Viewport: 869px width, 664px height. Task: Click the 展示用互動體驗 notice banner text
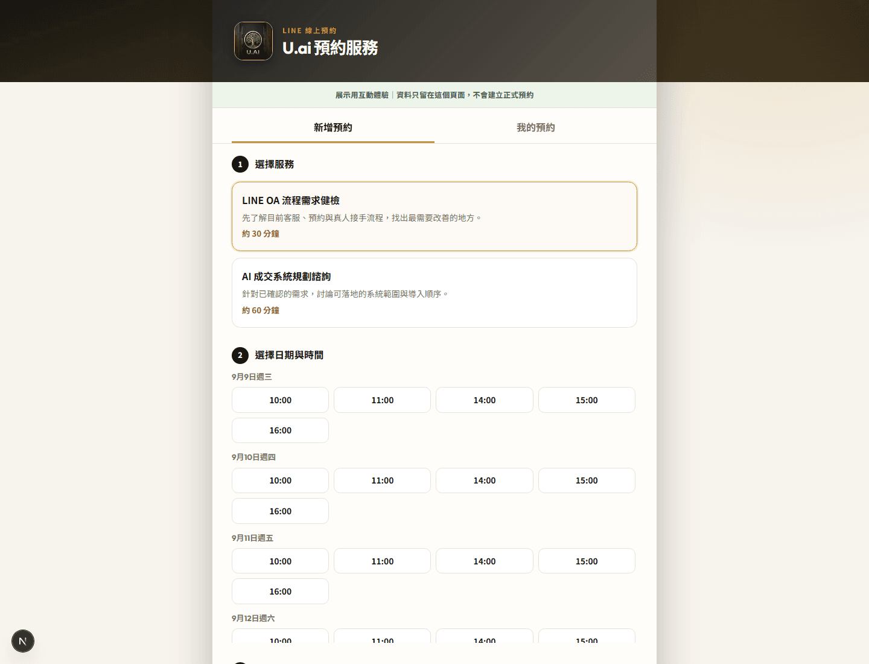click(x=434, y=95)
